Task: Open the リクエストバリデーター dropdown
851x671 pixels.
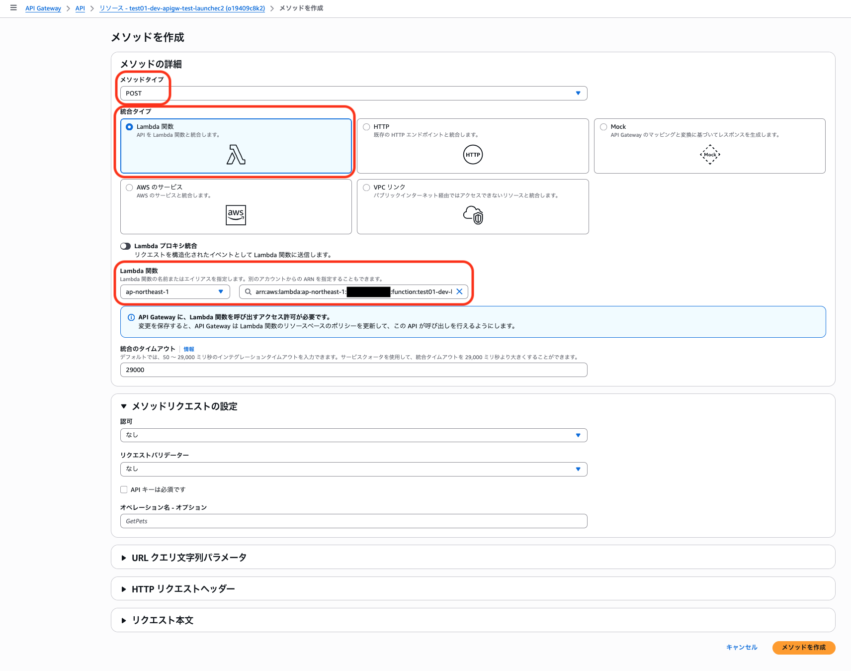Action: [354, 469]
